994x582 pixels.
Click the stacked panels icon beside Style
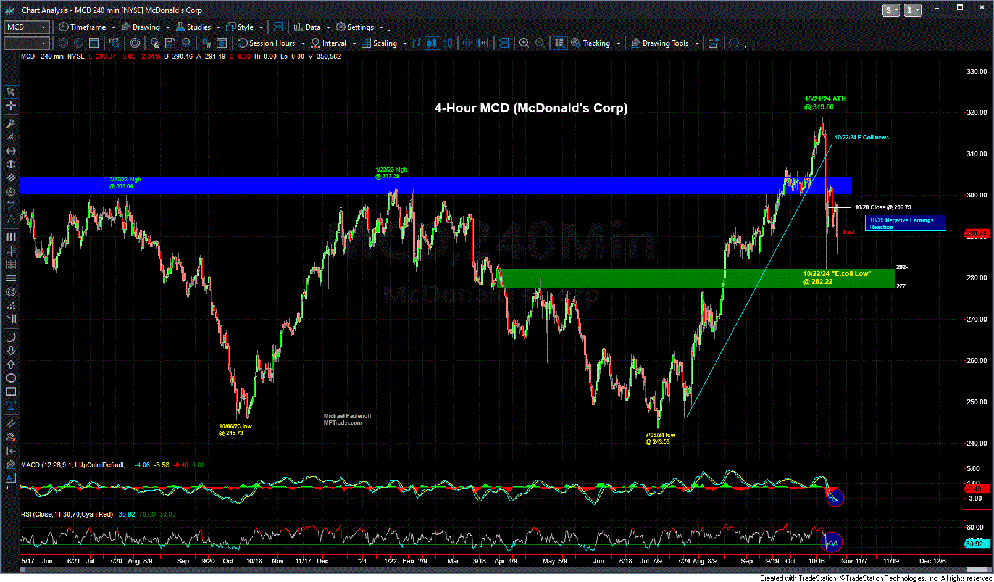pyautogui.click(x=278, y=27)
